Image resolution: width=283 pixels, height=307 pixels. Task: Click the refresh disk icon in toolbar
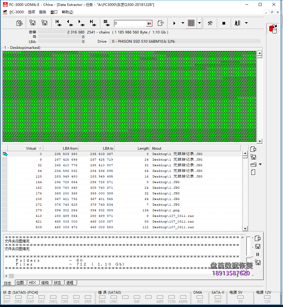point(19,23)
